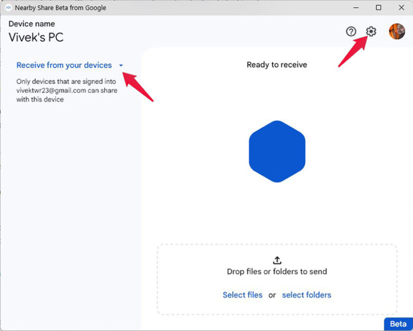Click the "Select files" link
Viewport: 413px width, 331px height.
point(242,295)
